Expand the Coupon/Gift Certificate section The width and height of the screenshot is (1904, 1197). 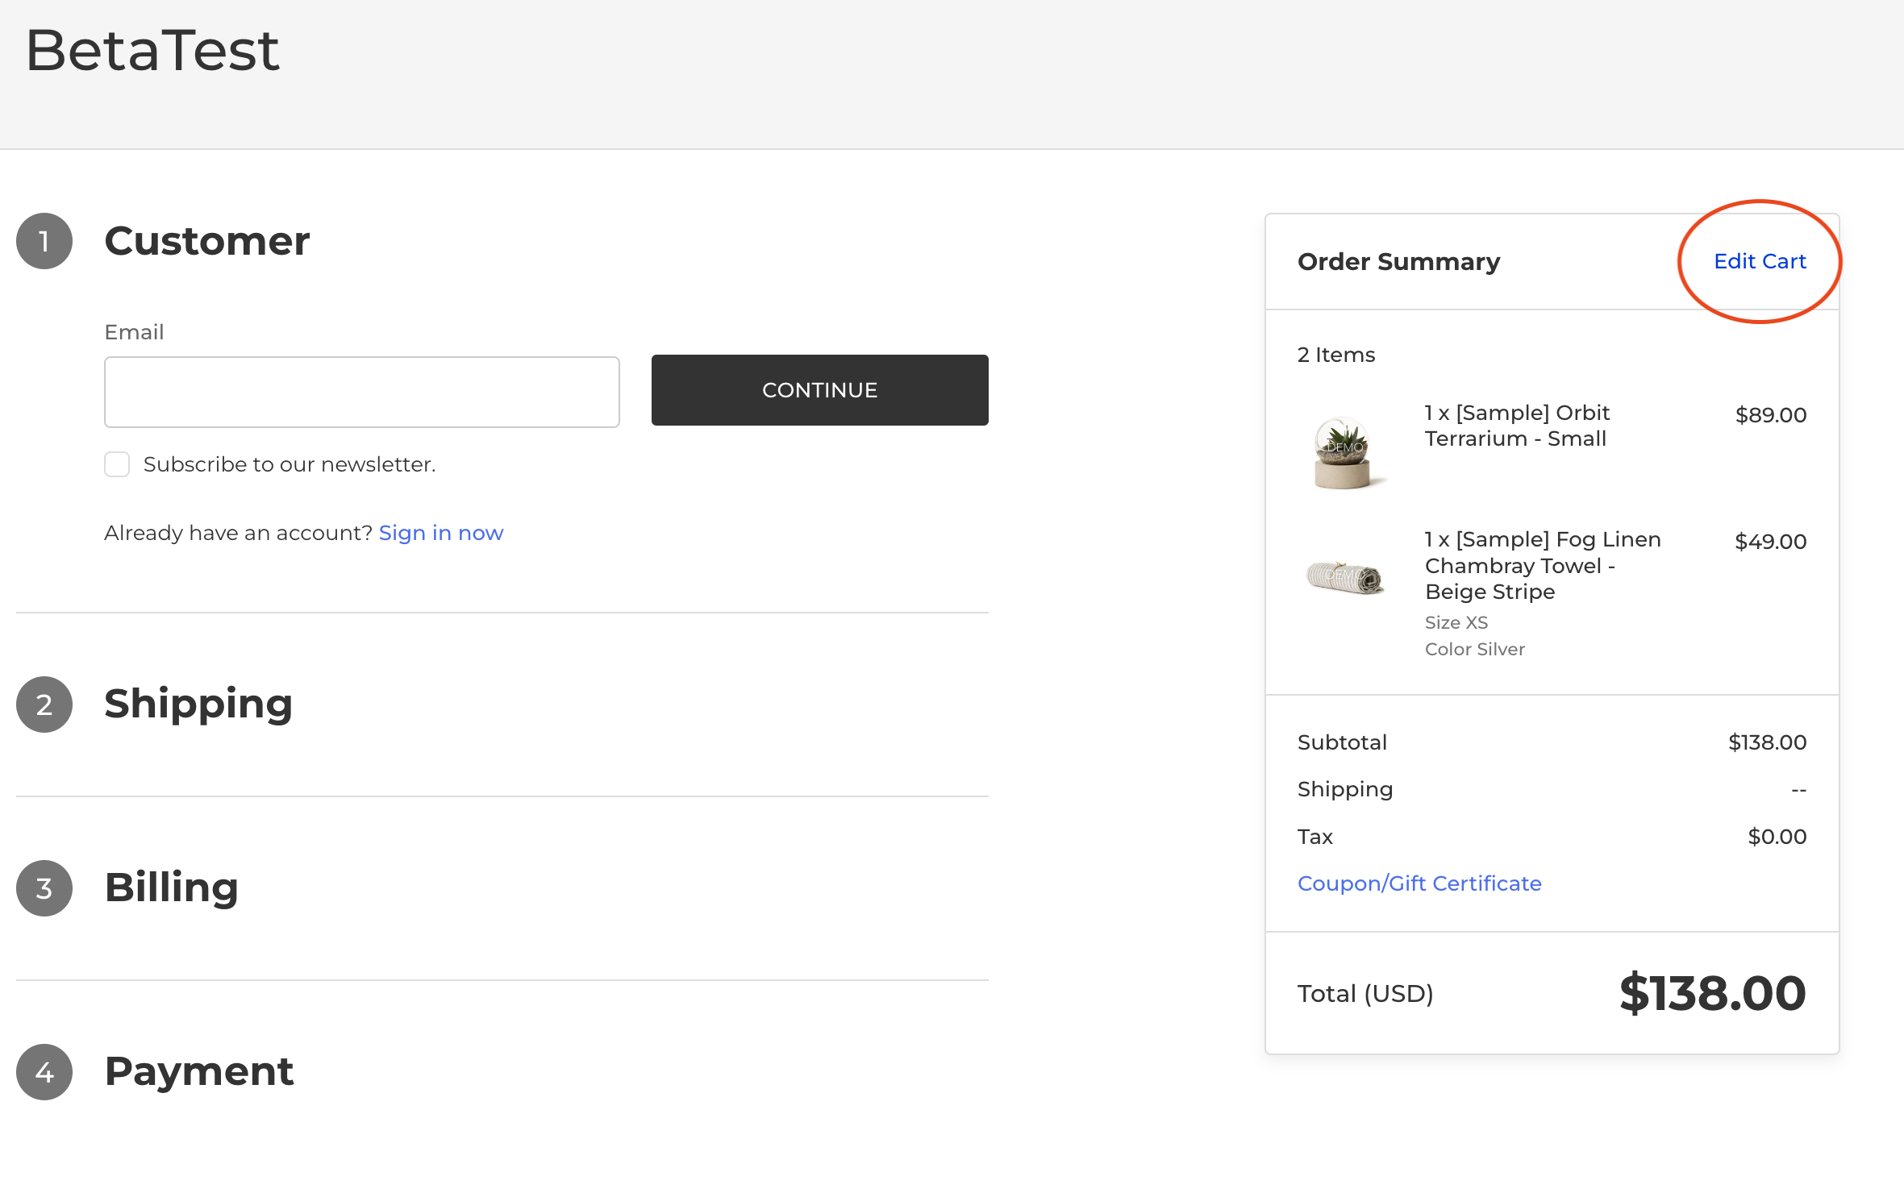(x=1419, y=883)
